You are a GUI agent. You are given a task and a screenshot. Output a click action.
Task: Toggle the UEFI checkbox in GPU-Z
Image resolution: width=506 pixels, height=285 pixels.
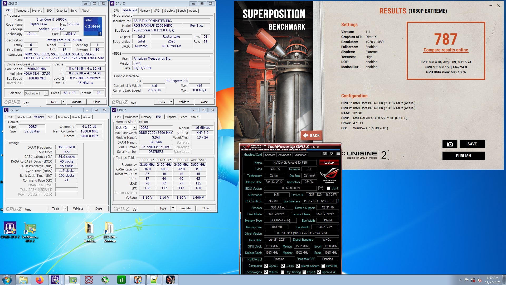[x=328, y=188]
